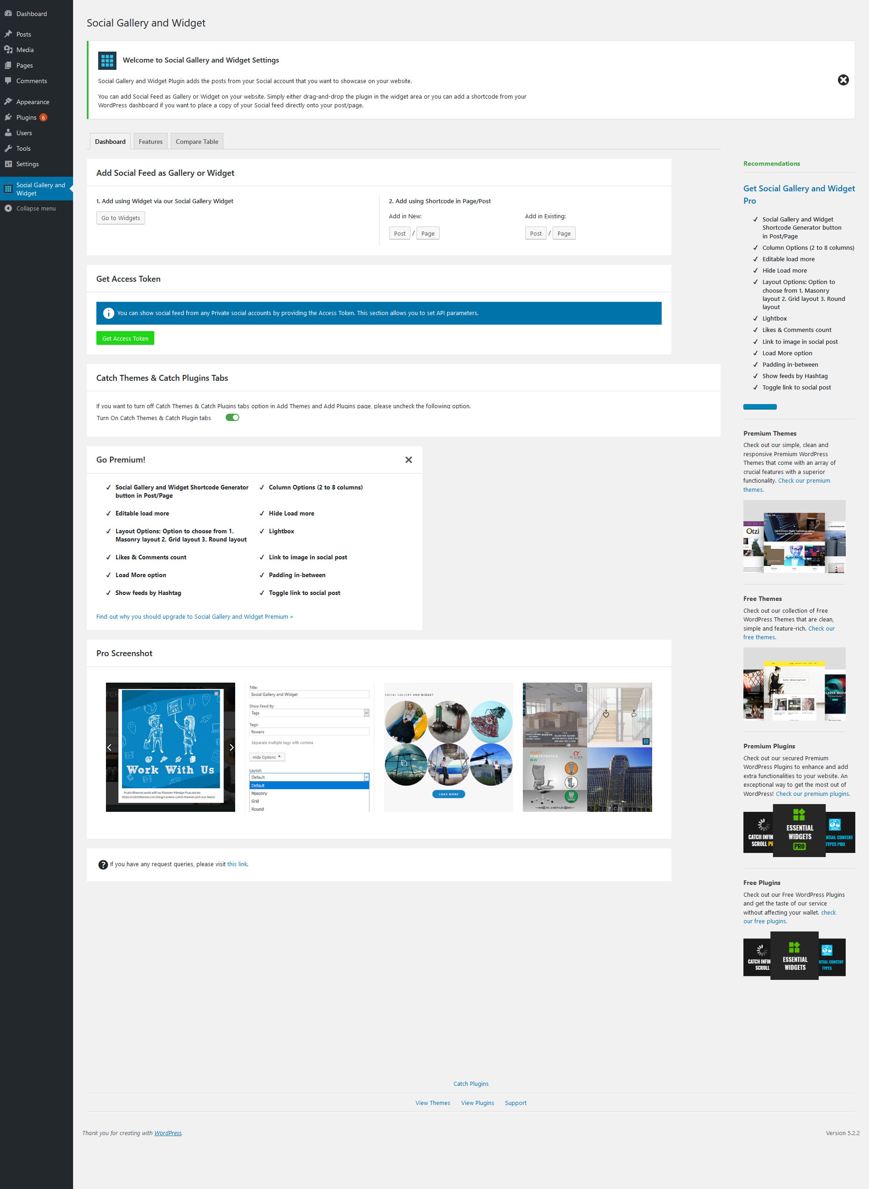Screen dimensions: 869x1189
Task: Click the Free Themes preview image
Action: pyautogui.click(x=794, y=684)
